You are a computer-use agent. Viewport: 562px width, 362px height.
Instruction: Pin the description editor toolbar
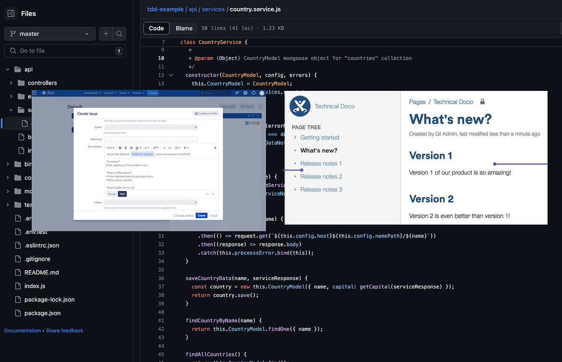[x=215, y=148]
